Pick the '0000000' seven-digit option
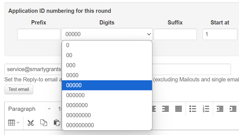Viewport: 239px width, 135px height. 107,105
